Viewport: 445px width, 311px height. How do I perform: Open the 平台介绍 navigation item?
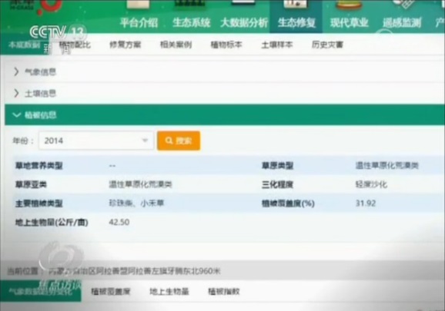(139, 22)
